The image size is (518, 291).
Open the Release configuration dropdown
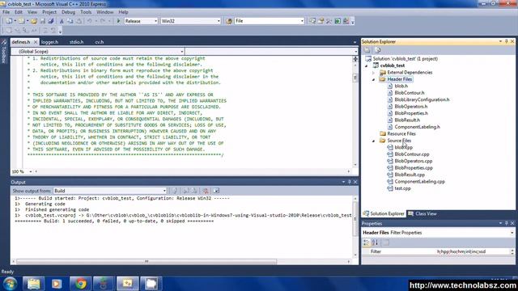pyautogui.click(x=155, y=21)
